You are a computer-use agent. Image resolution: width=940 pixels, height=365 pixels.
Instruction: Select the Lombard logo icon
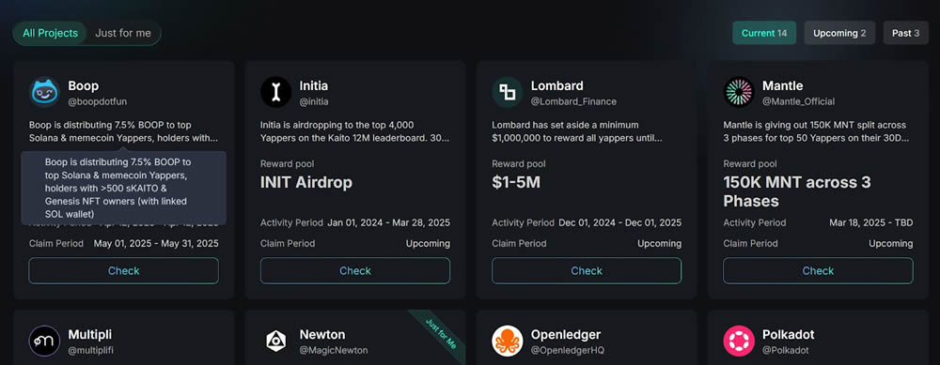pyautogui.click(x=508, y=92)
